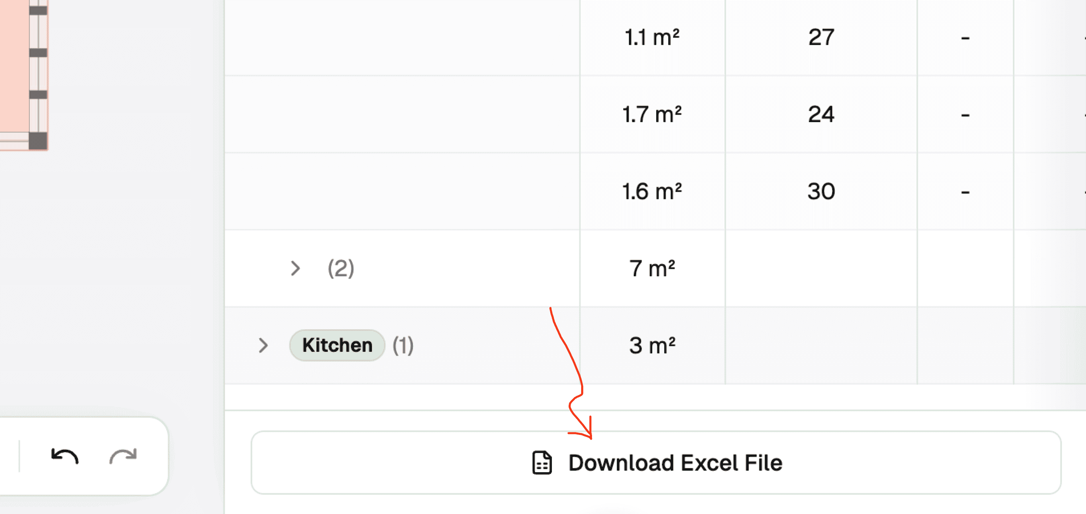Click the spreadsheet file icon on download button

542,463
